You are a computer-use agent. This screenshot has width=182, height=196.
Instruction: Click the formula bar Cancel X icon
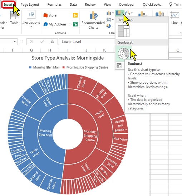coord(32,41)
